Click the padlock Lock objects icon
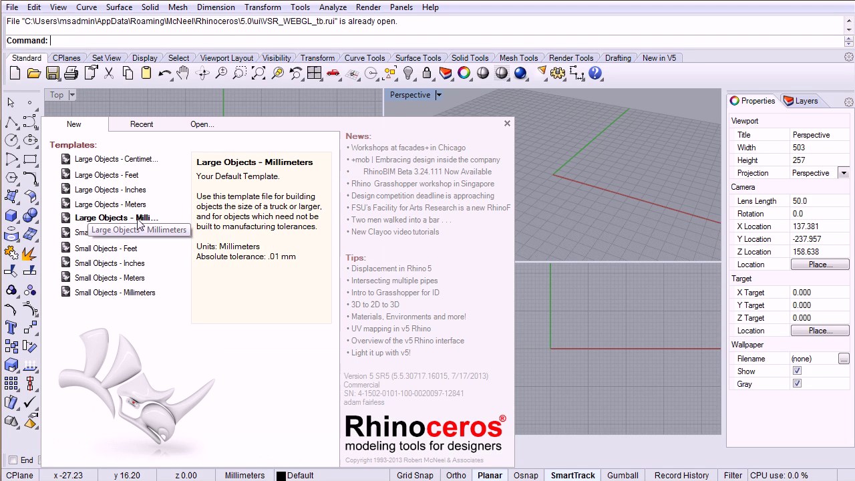The width and height of the screenshot is (855, 481). (427, 73)
